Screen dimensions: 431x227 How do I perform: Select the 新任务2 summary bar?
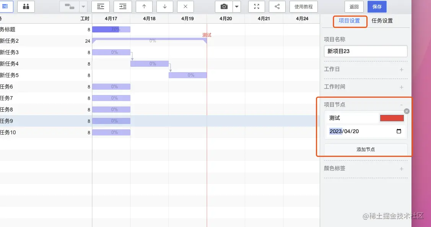coord(150,40)
